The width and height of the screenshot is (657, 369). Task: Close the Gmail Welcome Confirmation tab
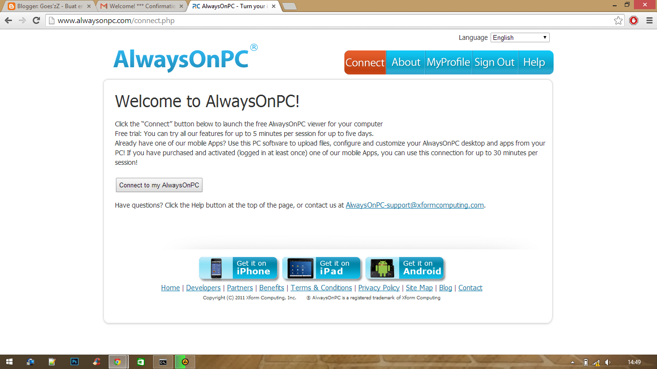click(181, 6)
